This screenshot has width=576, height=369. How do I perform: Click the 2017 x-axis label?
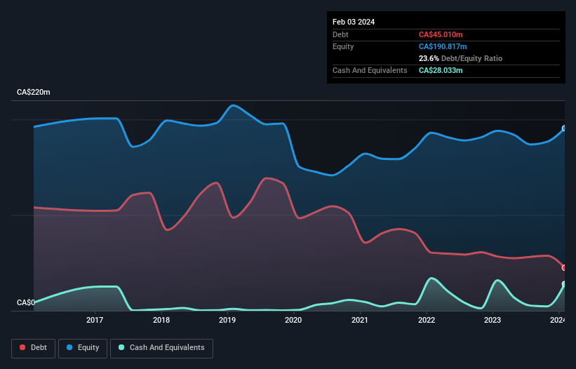click(x=95, y=320)
